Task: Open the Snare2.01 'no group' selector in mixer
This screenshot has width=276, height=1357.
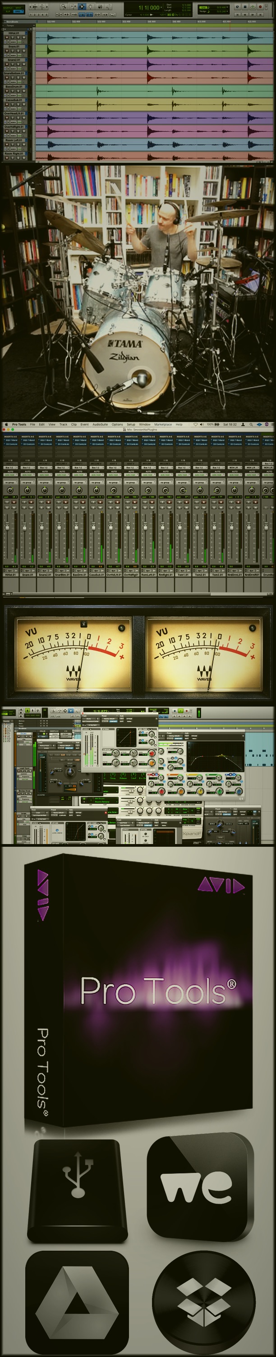Action: (45, 483)
